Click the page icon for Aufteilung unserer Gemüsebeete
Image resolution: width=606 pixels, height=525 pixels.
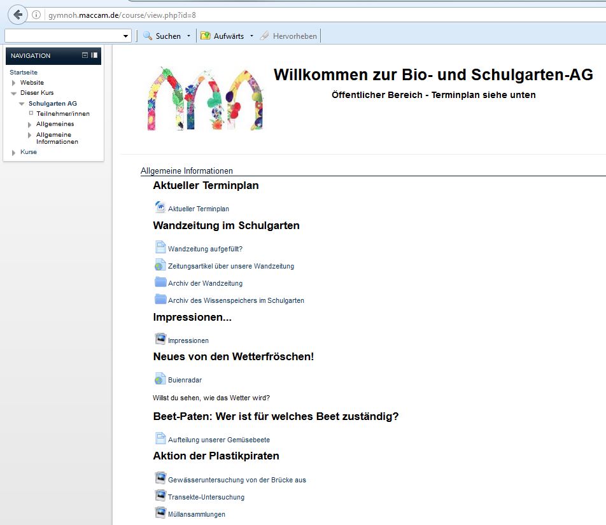[160, 438]
